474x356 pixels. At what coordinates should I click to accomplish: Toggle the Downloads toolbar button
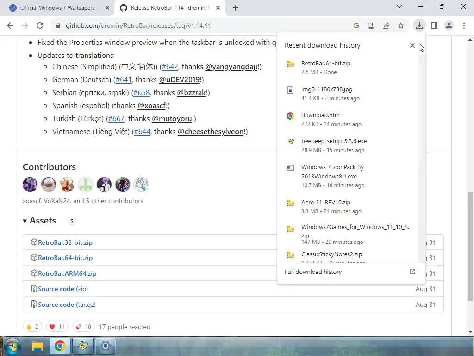[x=419, y=26]
